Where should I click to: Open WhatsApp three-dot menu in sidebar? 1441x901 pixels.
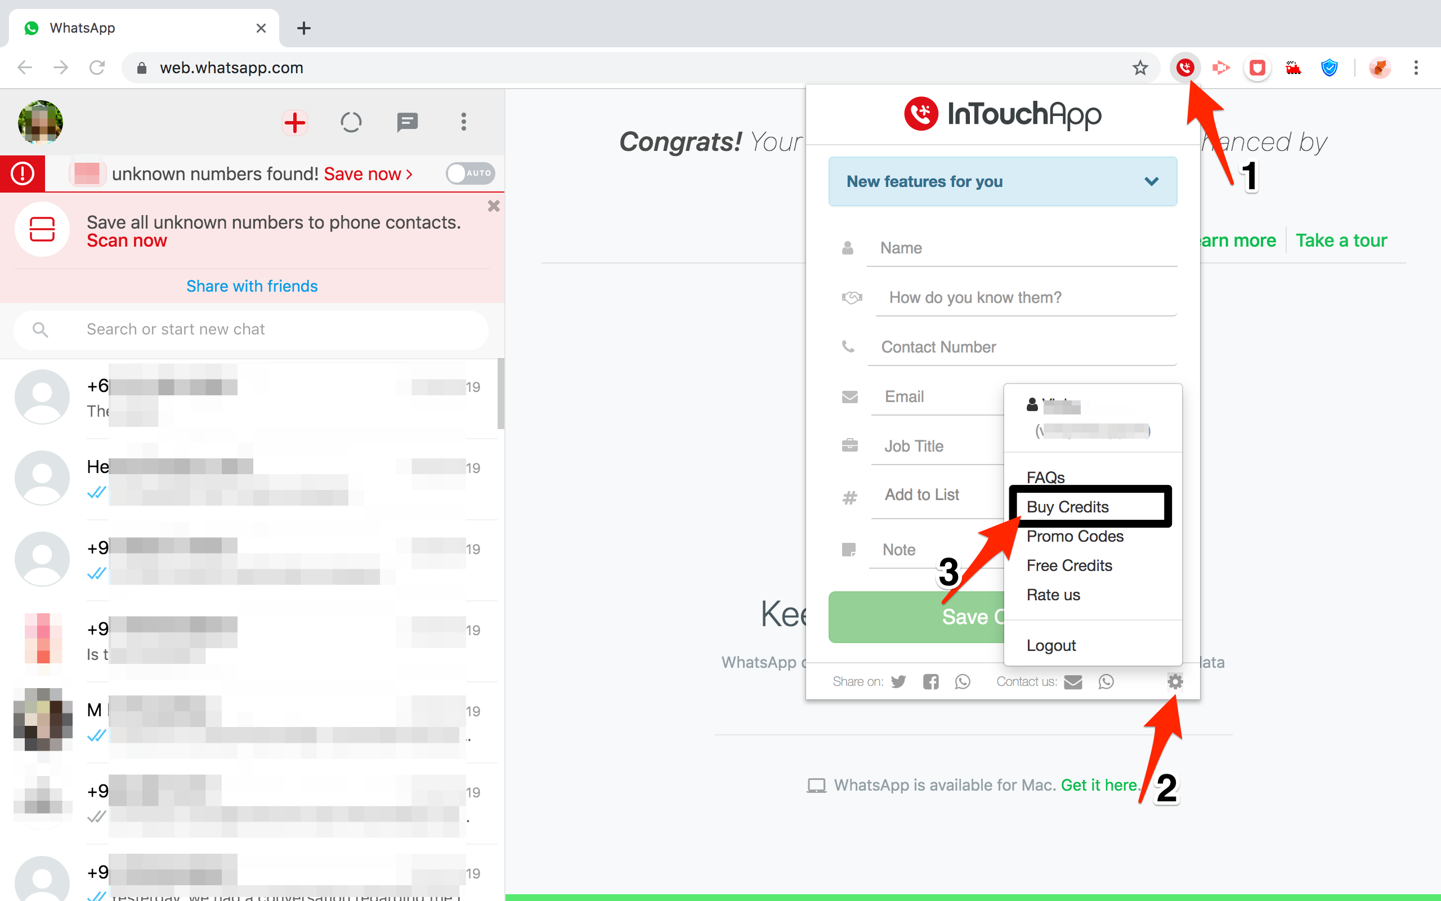pyautogui.click(x=463, y=123)
